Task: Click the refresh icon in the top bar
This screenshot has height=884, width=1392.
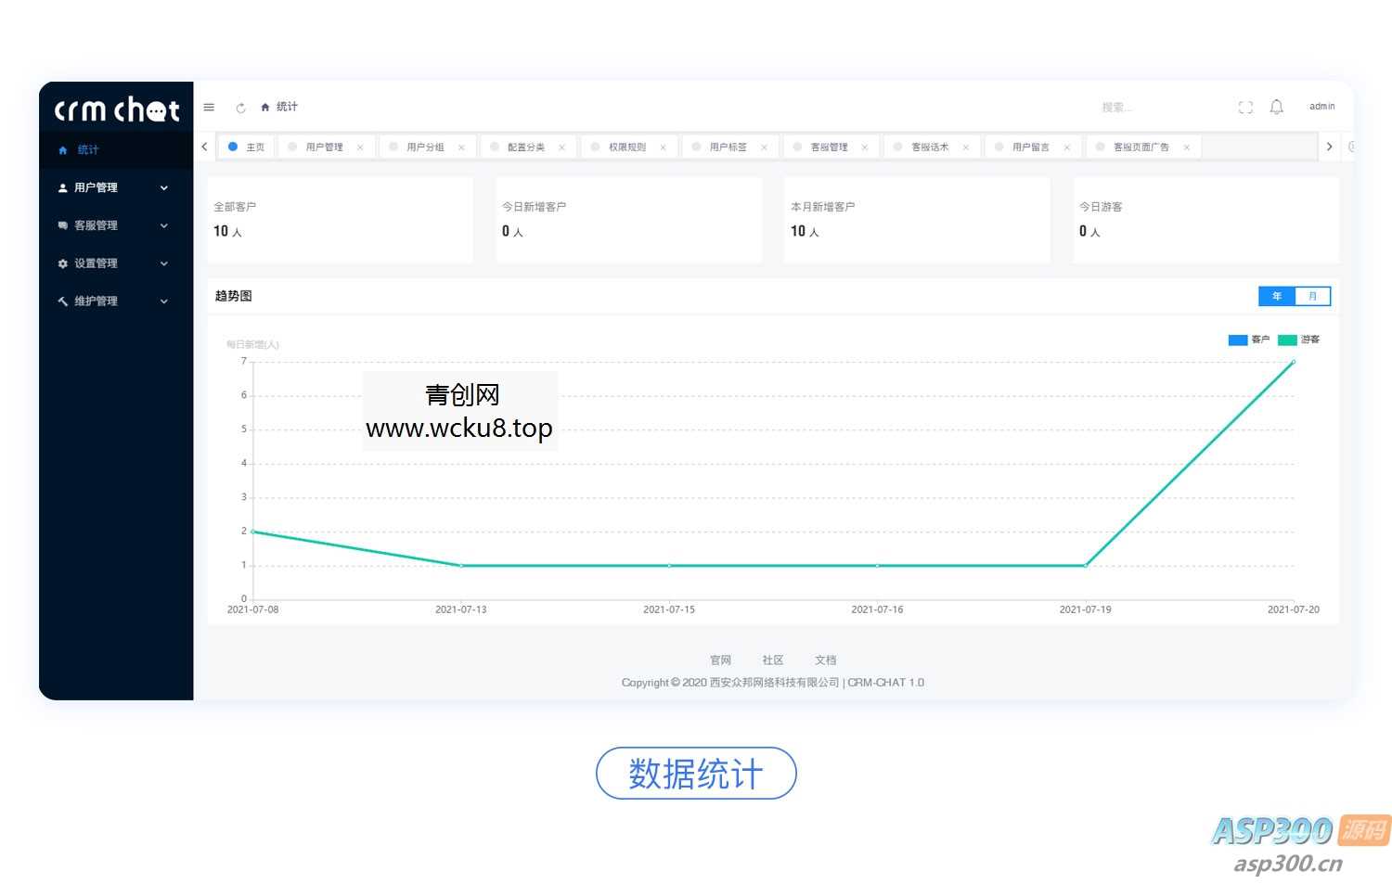Action: (241, 107)
